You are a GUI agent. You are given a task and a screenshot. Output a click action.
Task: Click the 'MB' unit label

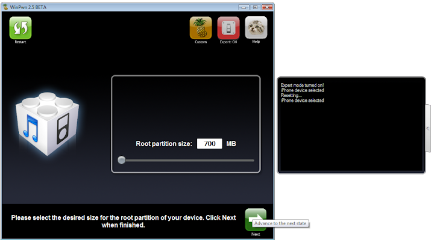click(x=231, y=144)
